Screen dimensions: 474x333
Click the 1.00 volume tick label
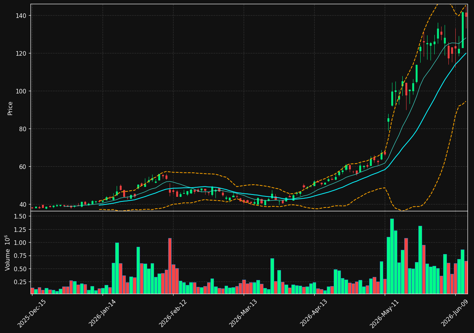click(21, 243)
